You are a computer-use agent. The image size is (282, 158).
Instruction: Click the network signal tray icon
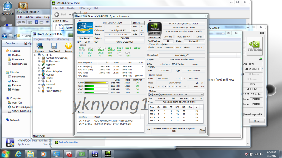[256, 154]
